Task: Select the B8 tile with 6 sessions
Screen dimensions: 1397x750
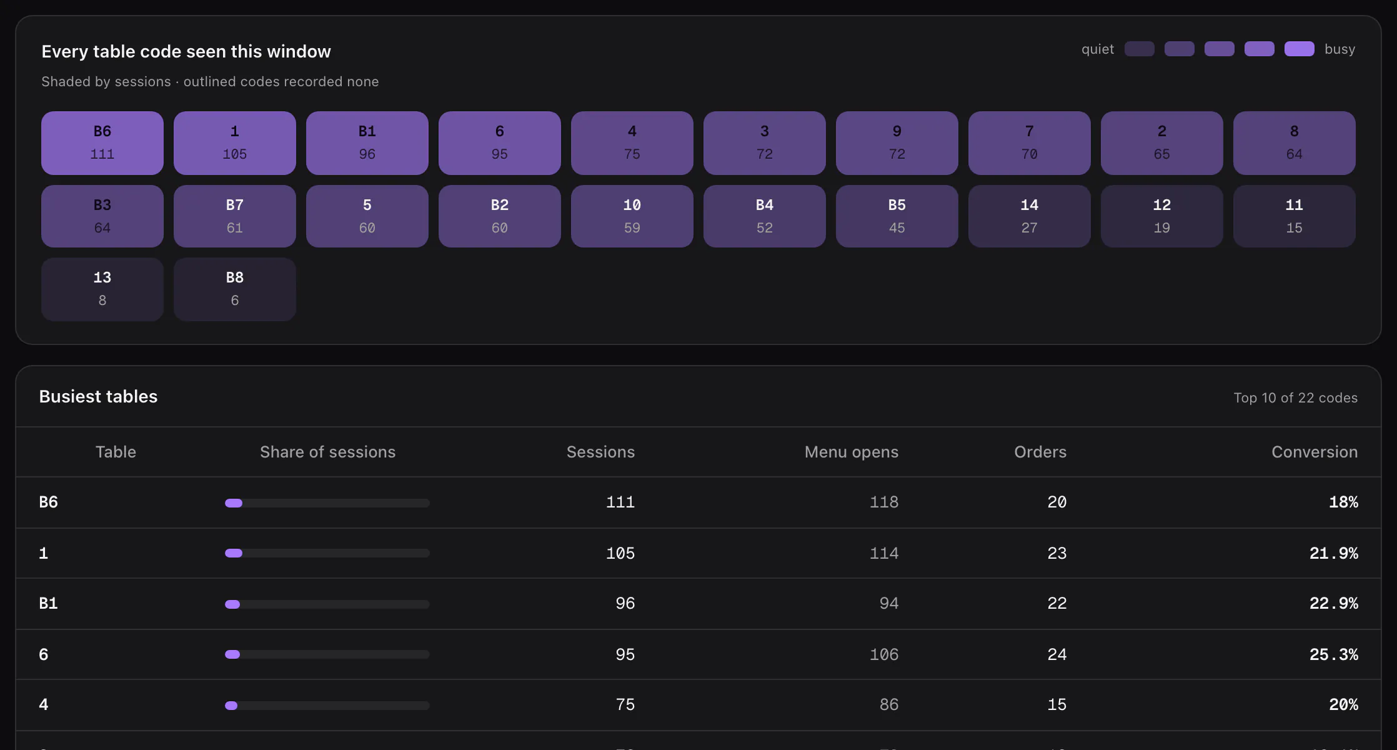Action: click(235, 289)
